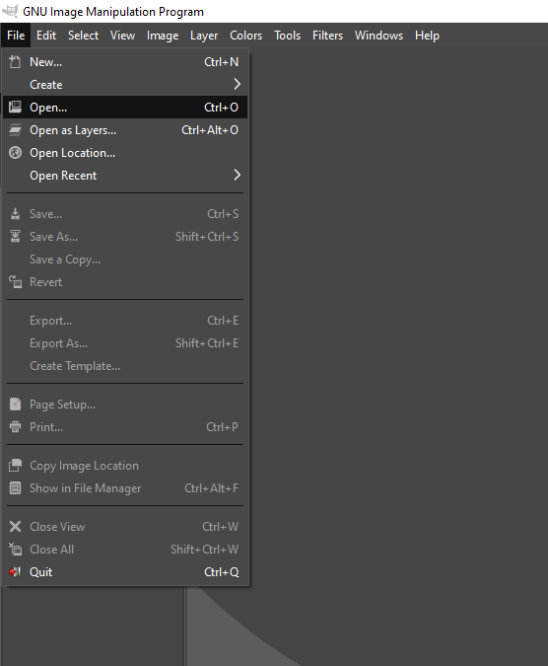The height and width of the screenshot is (666, 548).
Task: Click Create Template... entry
Action: click(125, 366)
